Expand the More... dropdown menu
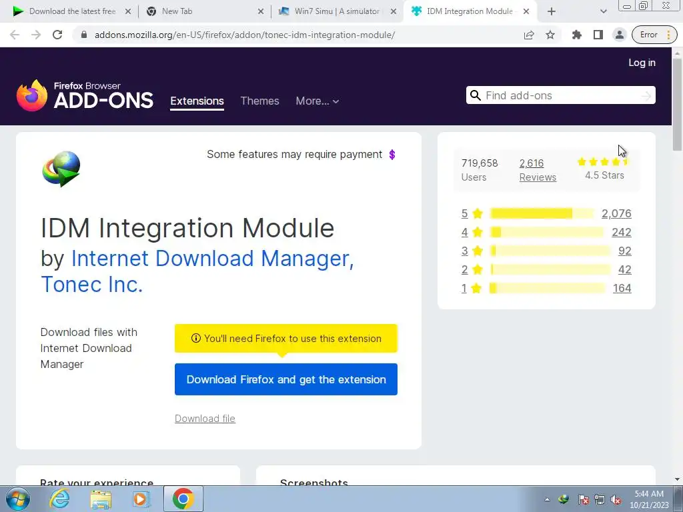 (317, 101)
